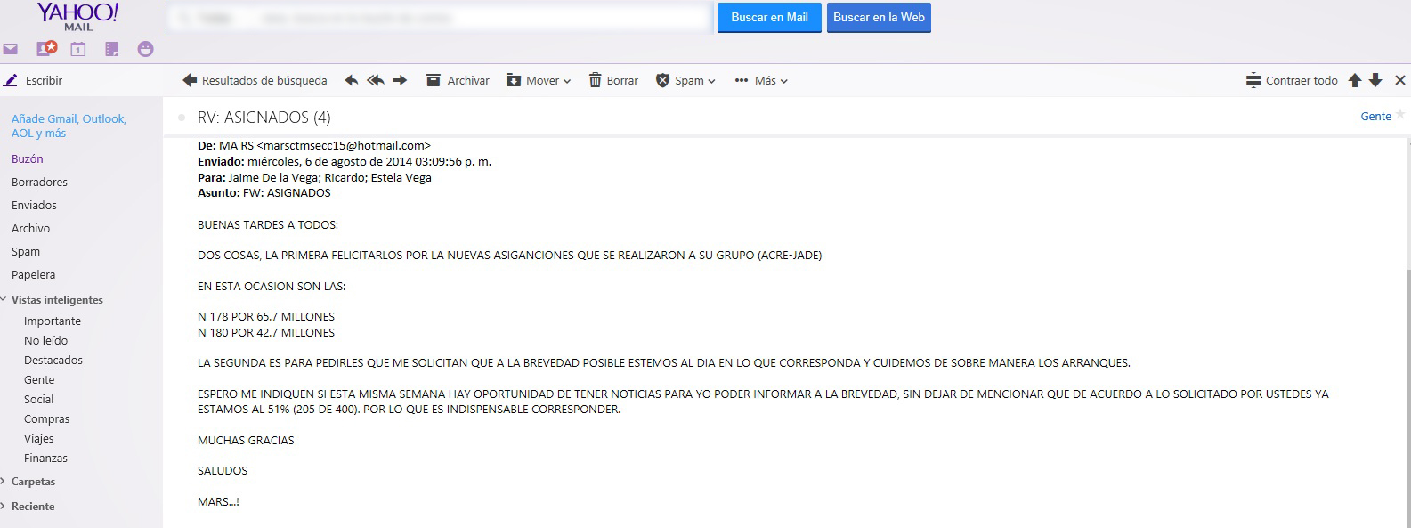Viewport: 1411px width, 528px height.
Task: Go back to Resultados de búsqueda
Action: click(x=255, y=80)
